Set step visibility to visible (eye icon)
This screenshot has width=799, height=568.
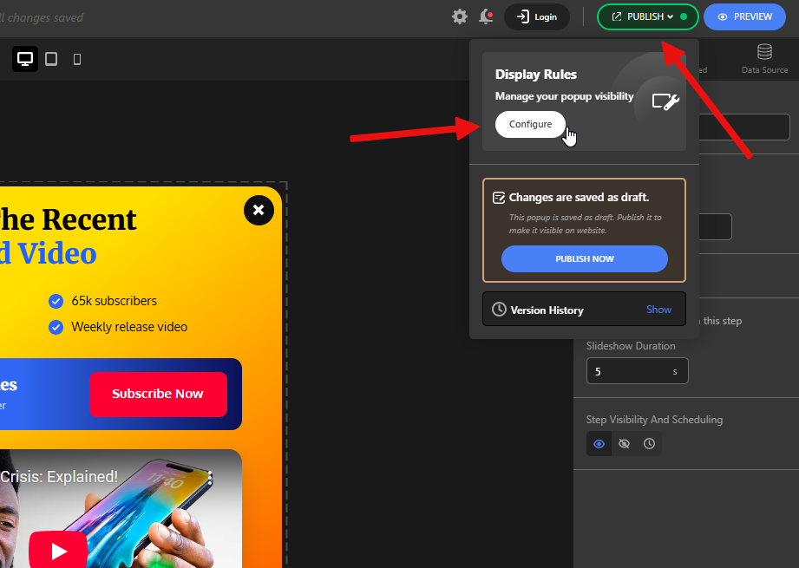[x=599, y=444]
